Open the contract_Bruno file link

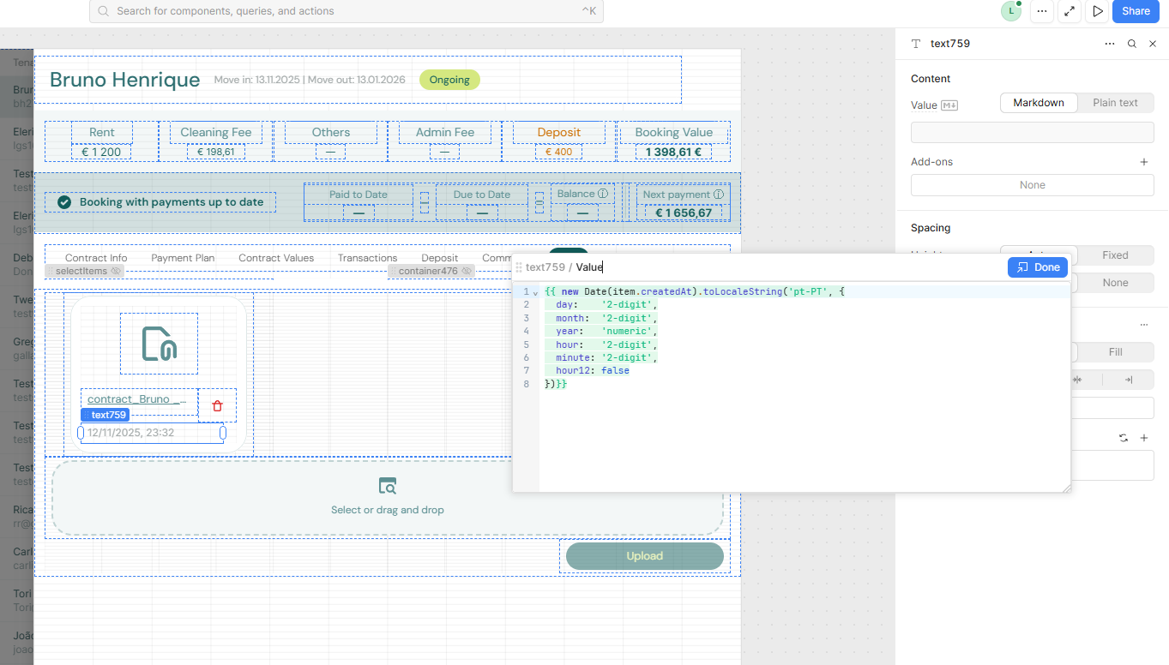(x=137, y=399)
